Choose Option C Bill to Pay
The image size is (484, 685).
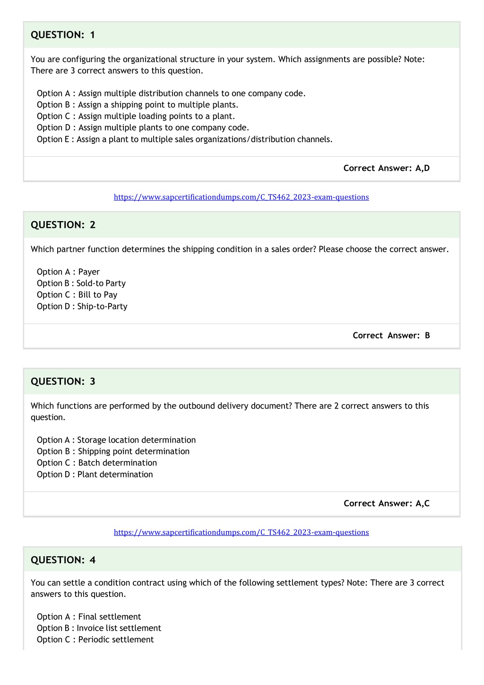point(77,294)
